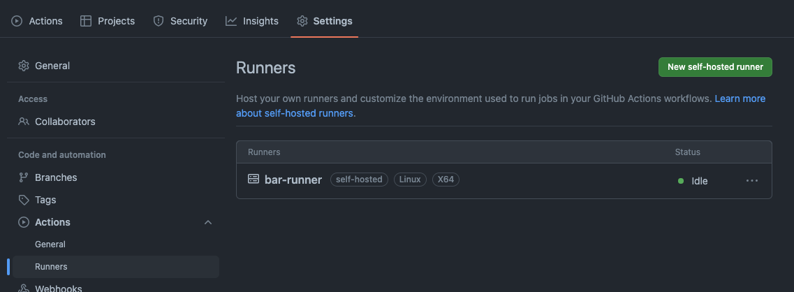Open the bar-runner three-dot options menu
Viewport: 794px width, 292px height.
[x=752, y=180]
